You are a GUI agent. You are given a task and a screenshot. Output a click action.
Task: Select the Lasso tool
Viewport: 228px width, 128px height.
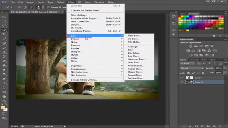[x=4, y=26]
